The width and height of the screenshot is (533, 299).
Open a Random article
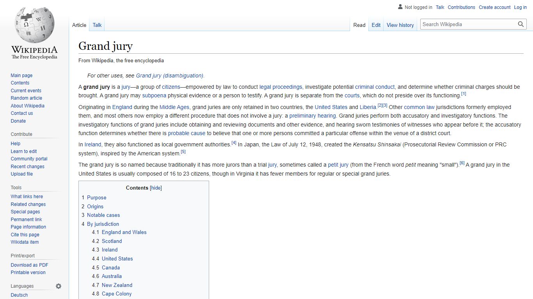coord(26,98)
